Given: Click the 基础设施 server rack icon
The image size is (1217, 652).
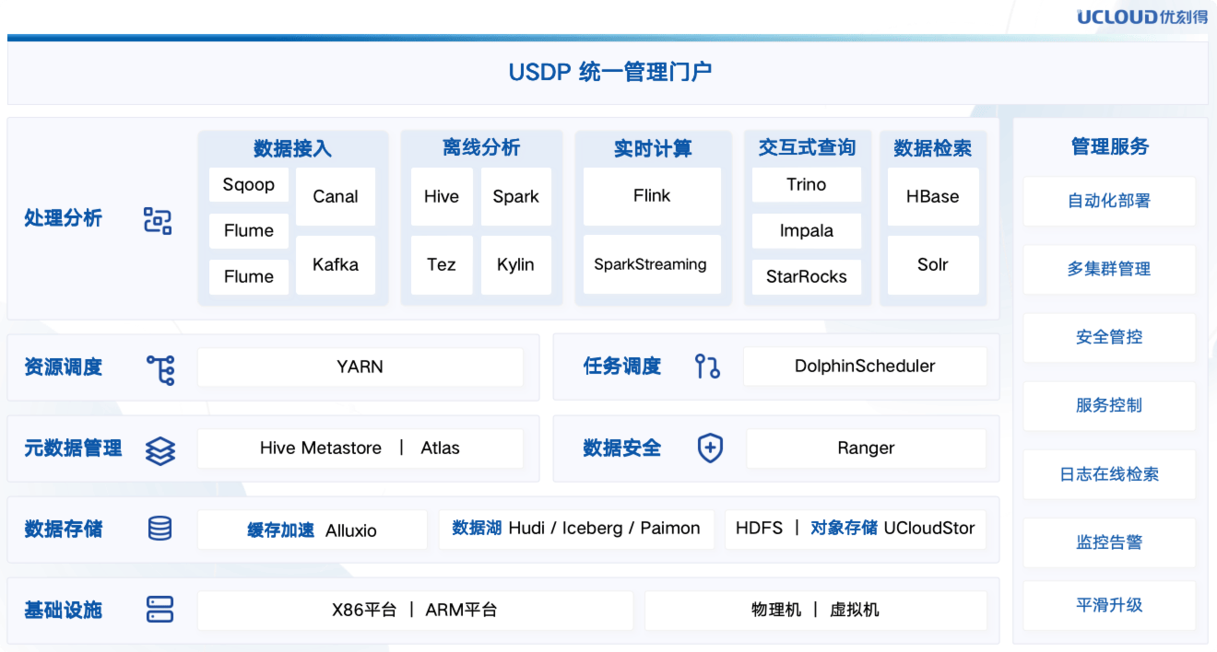Looking at the screenshot, I should 160,610.
